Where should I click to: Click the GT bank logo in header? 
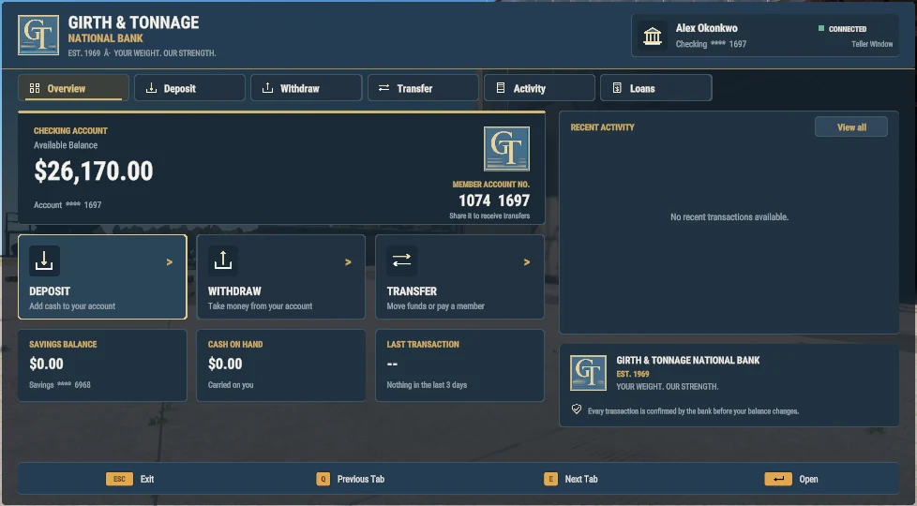click(x=38, y=35)
